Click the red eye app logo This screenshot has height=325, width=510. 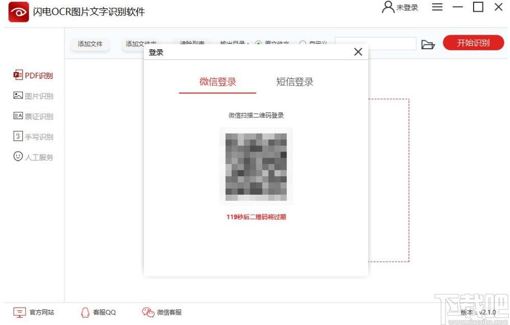18,12
